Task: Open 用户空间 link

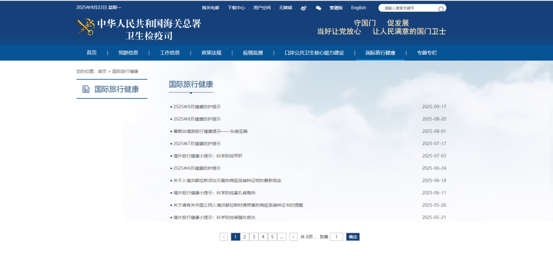Action: (262, 8)
